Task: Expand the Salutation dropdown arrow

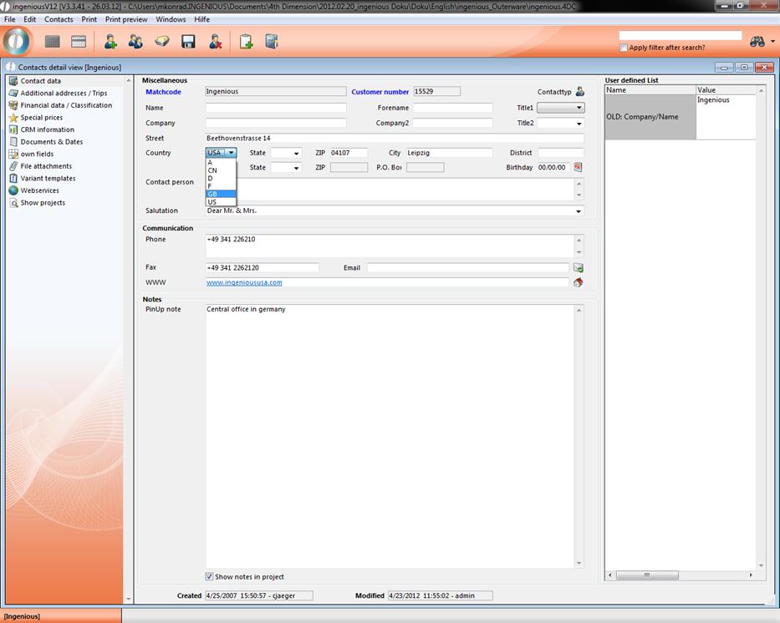Action: [x=579, y=211]
